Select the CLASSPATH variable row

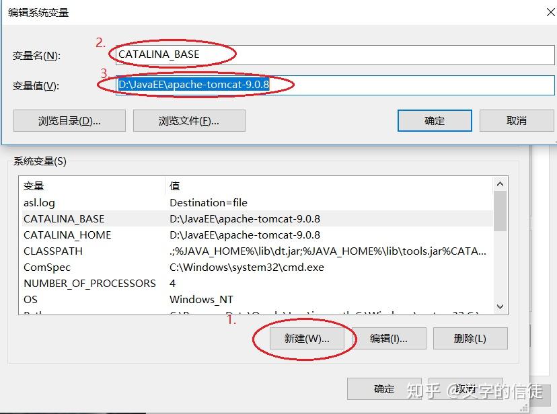point(202,251)
